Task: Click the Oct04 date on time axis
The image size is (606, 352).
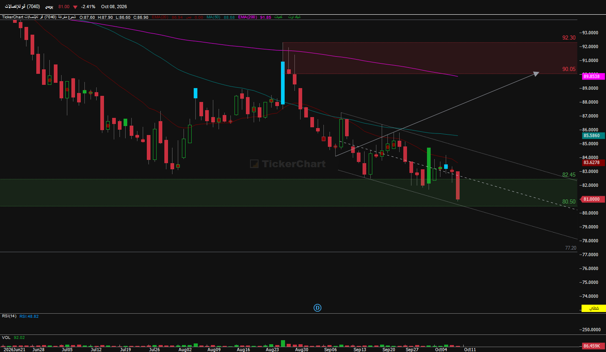Action: pos(441,349)
